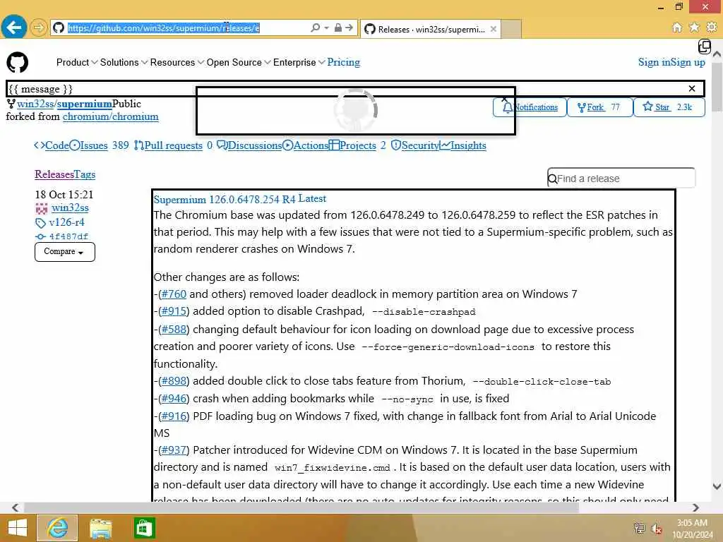Open issue #946 link
Viewport: 723px width, 542px height.
coord(174,399)
